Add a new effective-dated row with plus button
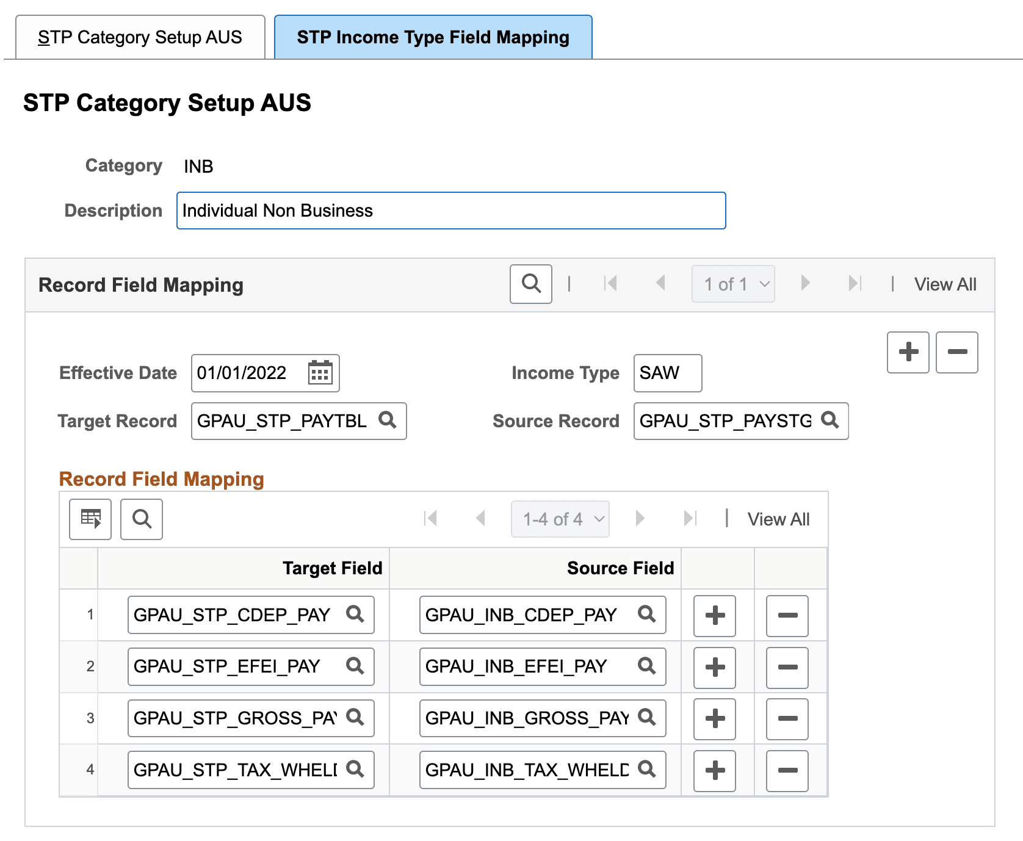This screenshot has height=841, width=1023. click(908, 352)
